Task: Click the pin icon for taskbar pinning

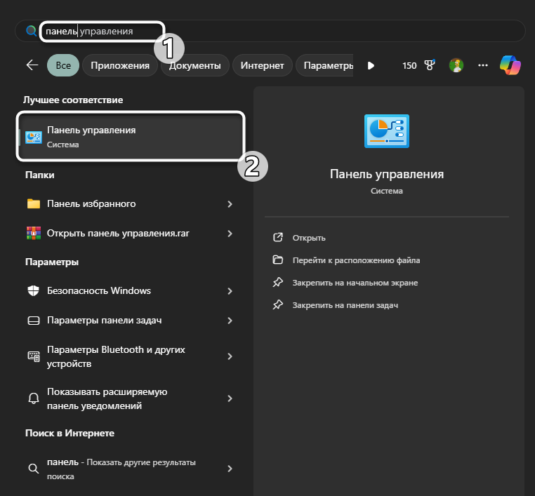Action: [278, 304]
